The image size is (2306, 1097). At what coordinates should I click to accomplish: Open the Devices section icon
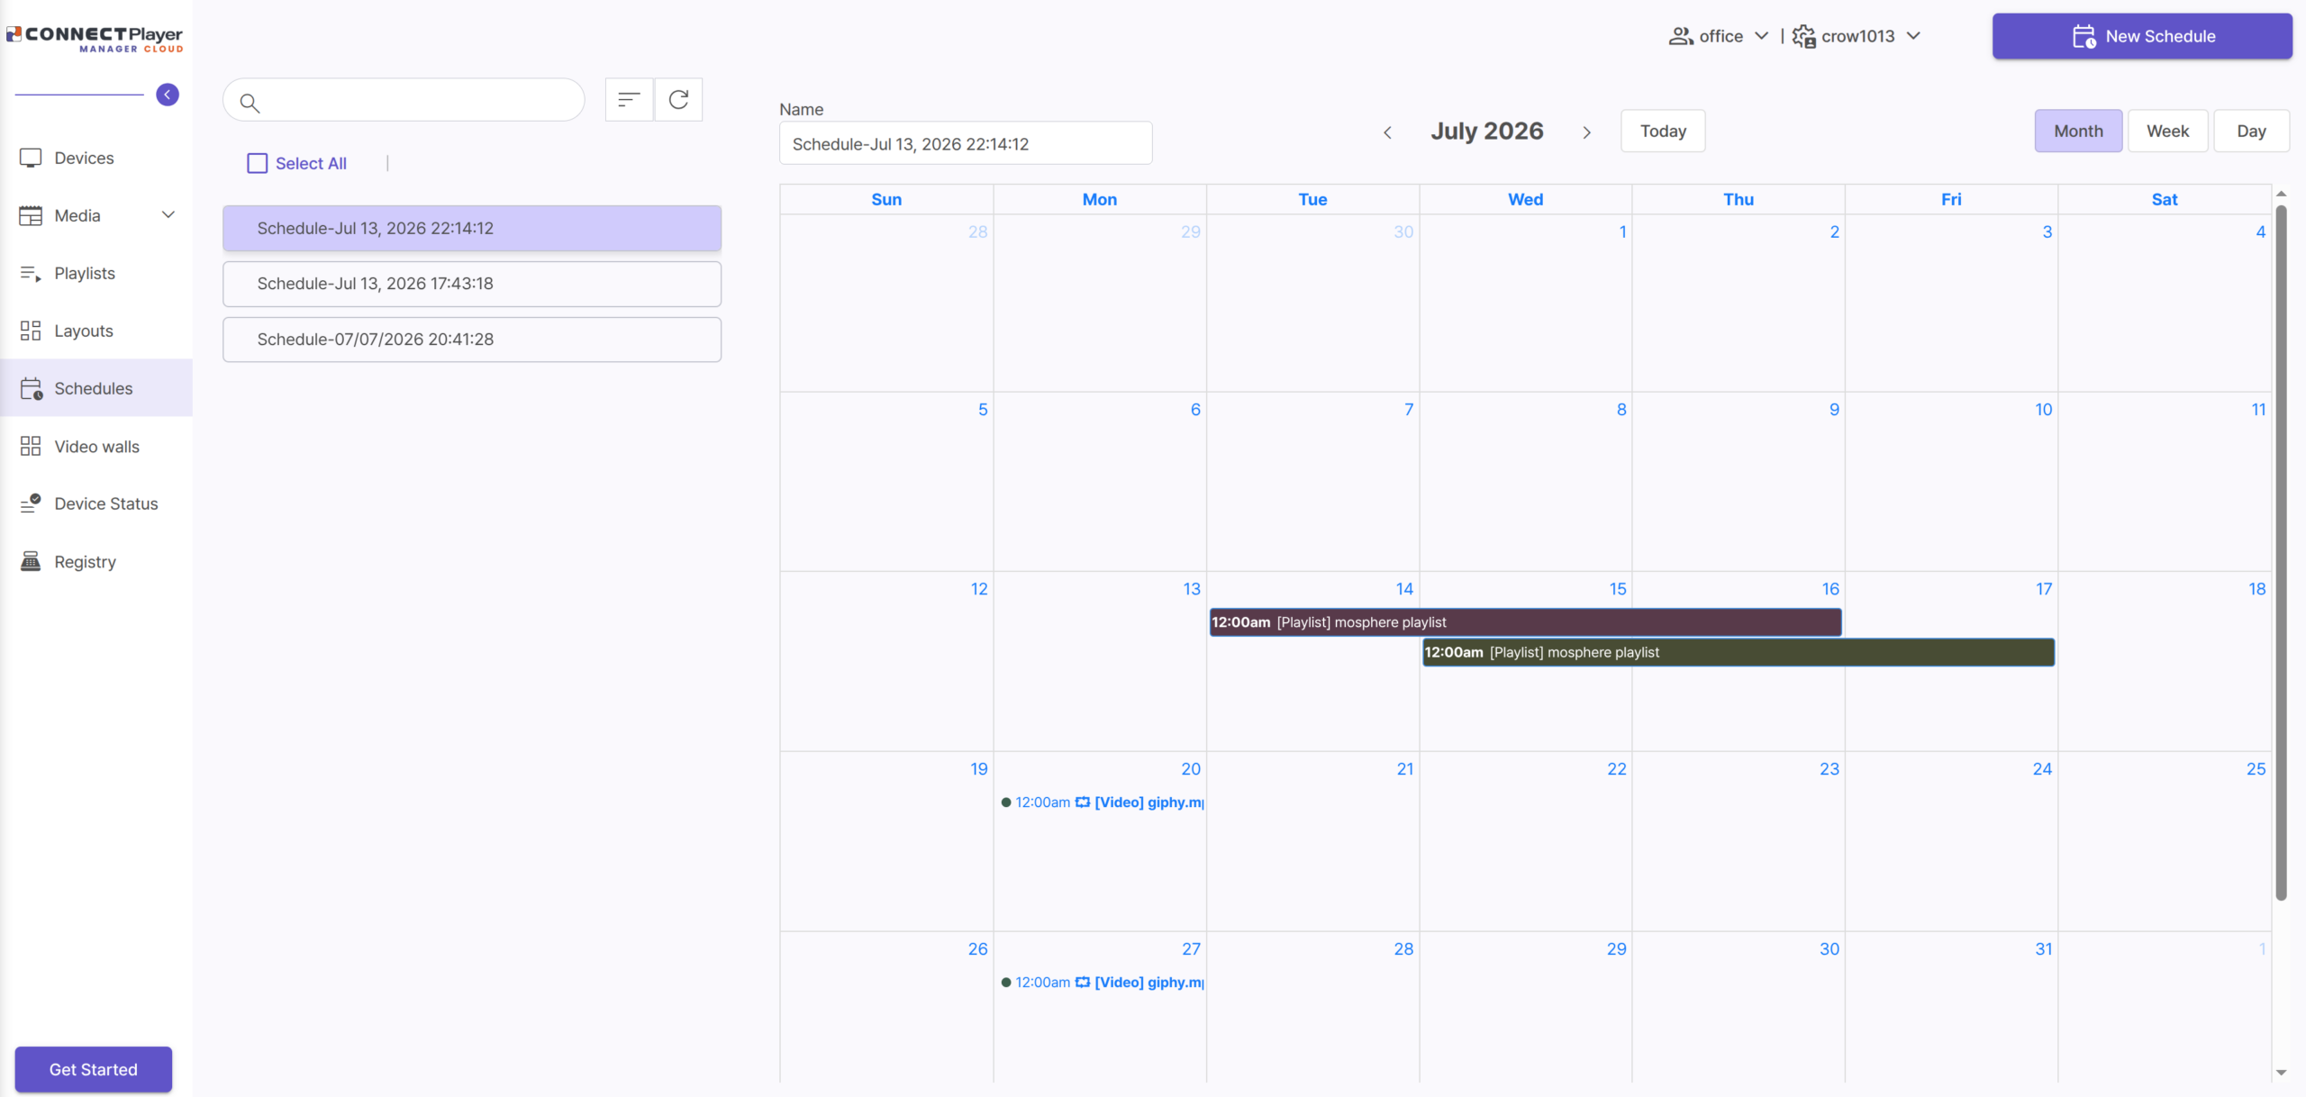click(x=31, y=158)
